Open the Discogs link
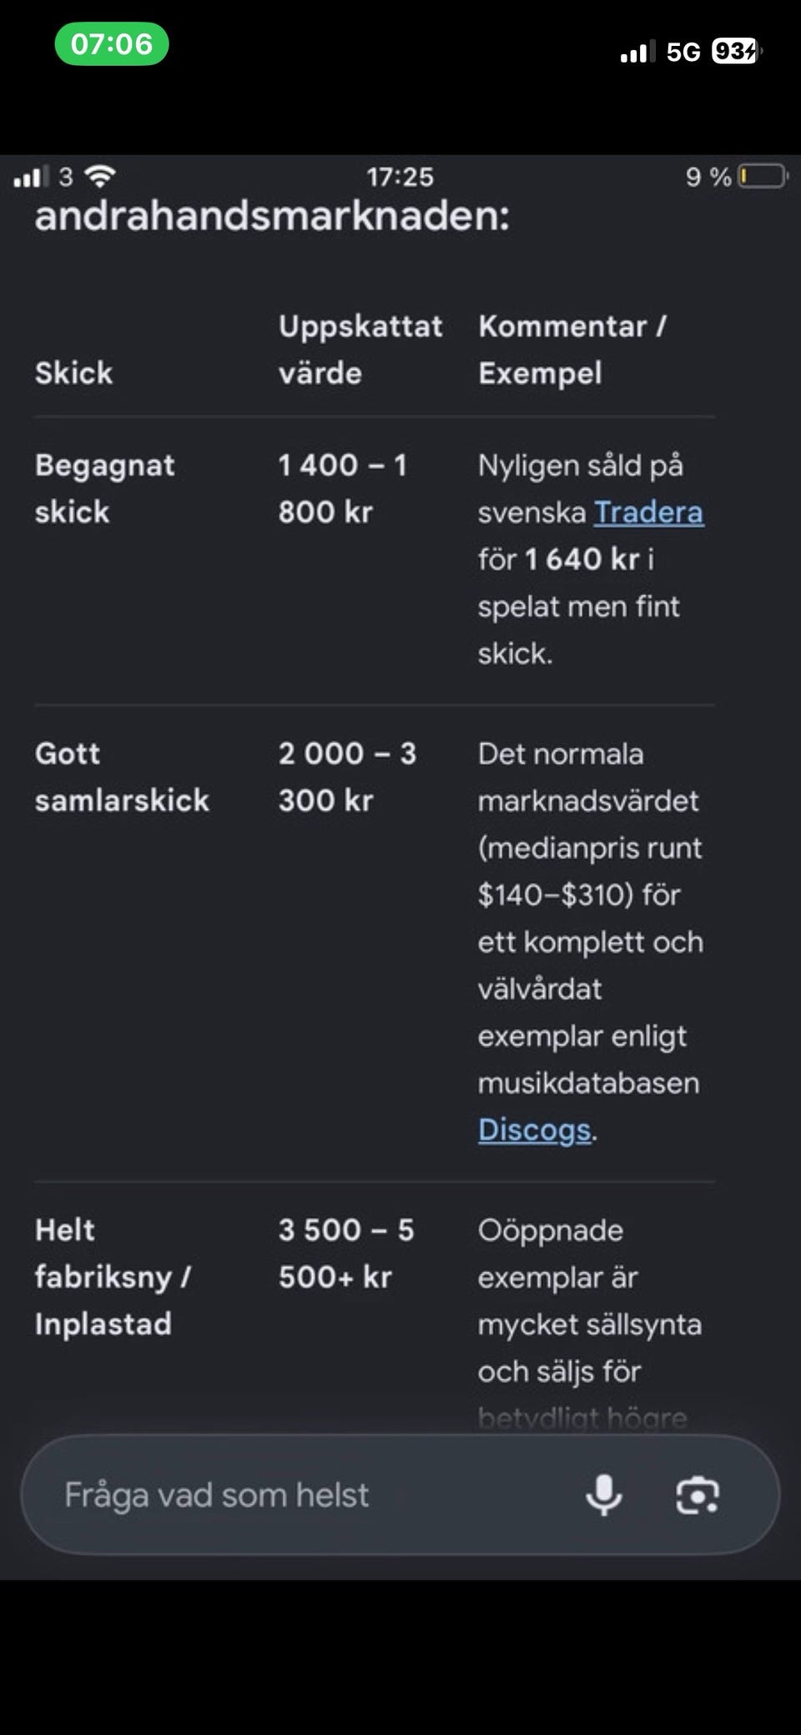The width and height of the screenshot is (801, 1735). pos(534,1130)
